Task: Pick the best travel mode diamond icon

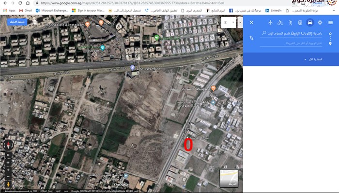Action: tap(320, 22)
